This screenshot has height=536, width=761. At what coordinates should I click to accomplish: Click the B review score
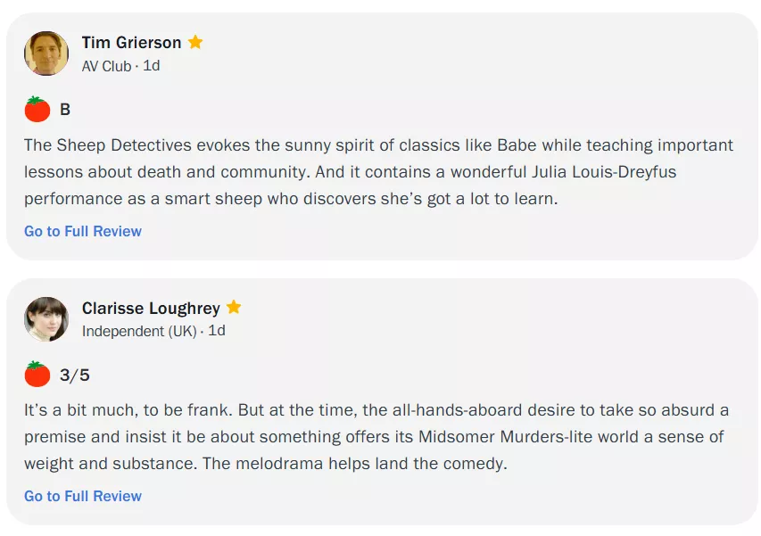click(65, 110)
